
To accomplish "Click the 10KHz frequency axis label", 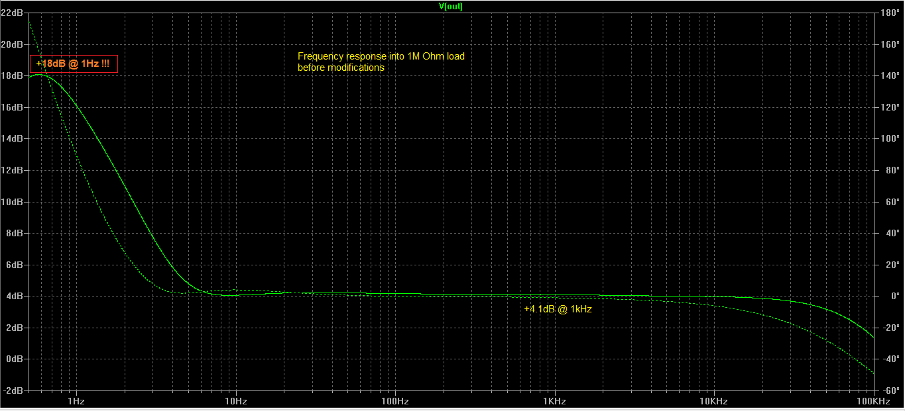I will point(713,402).
